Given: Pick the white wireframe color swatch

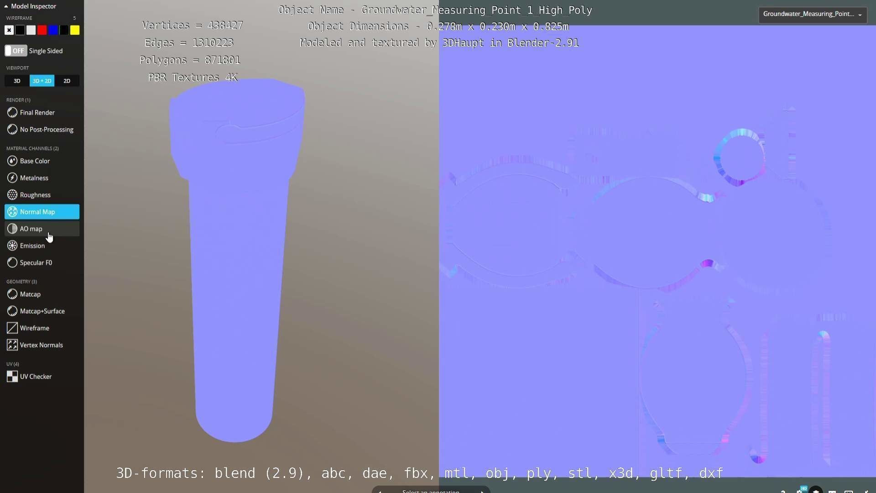Looking at the screenshot, I should point(31,30).
